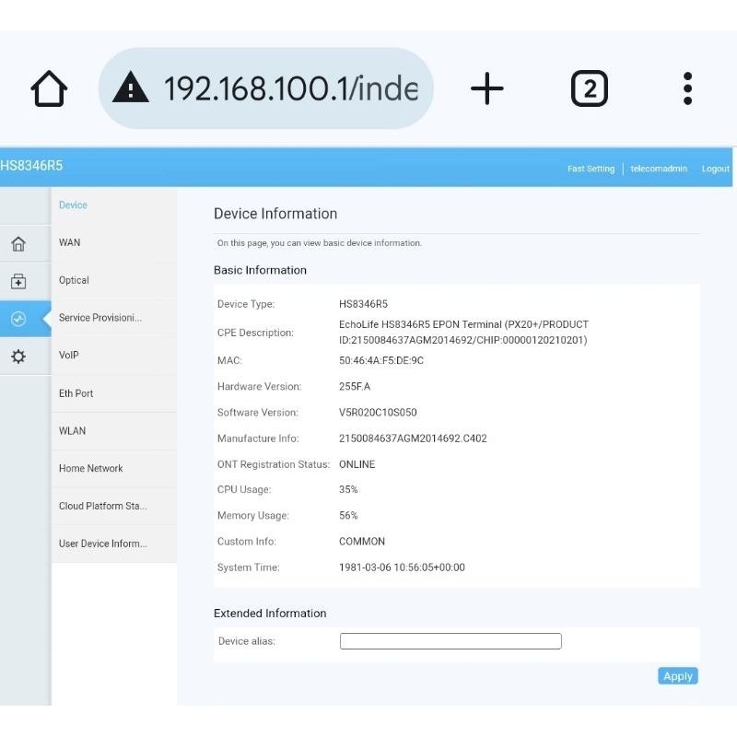The image size is (737, 737).
Task: Open the WLAN information page
Action: click(73, 431)
